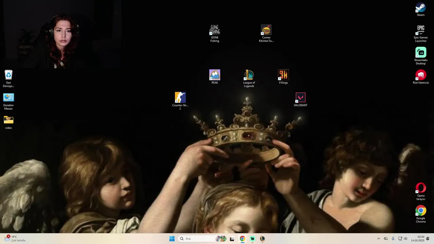The width and height of the screenshot is (434, 244).
Task: Launch the Epic Games Launcher shortcut
Action: [x=421, y=34]
